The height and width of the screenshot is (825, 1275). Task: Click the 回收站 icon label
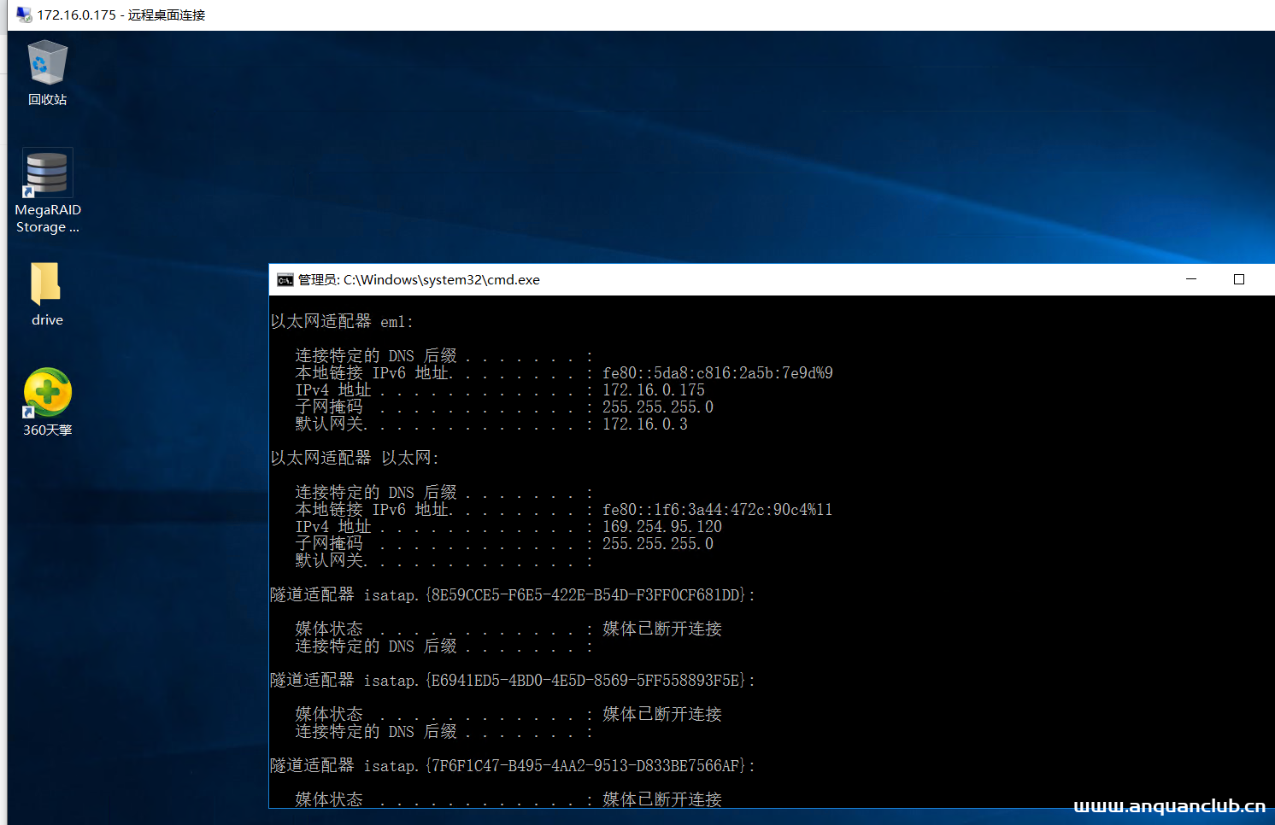click(x=47, y=100)
